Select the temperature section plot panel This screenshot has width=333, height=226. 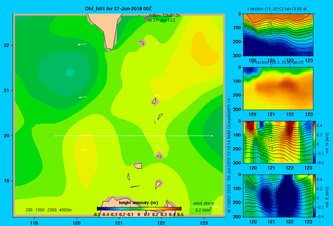278,35
